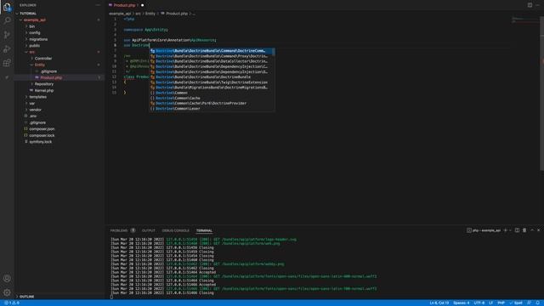Click the feedback icon in status bar

click(529, 303)
